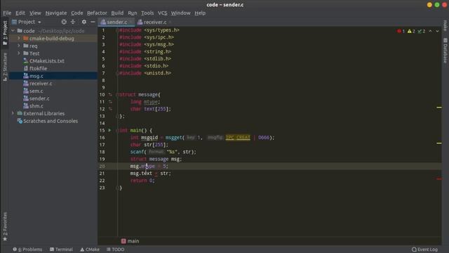Expand the req folder
449x253 pixels.
point(19,46)
